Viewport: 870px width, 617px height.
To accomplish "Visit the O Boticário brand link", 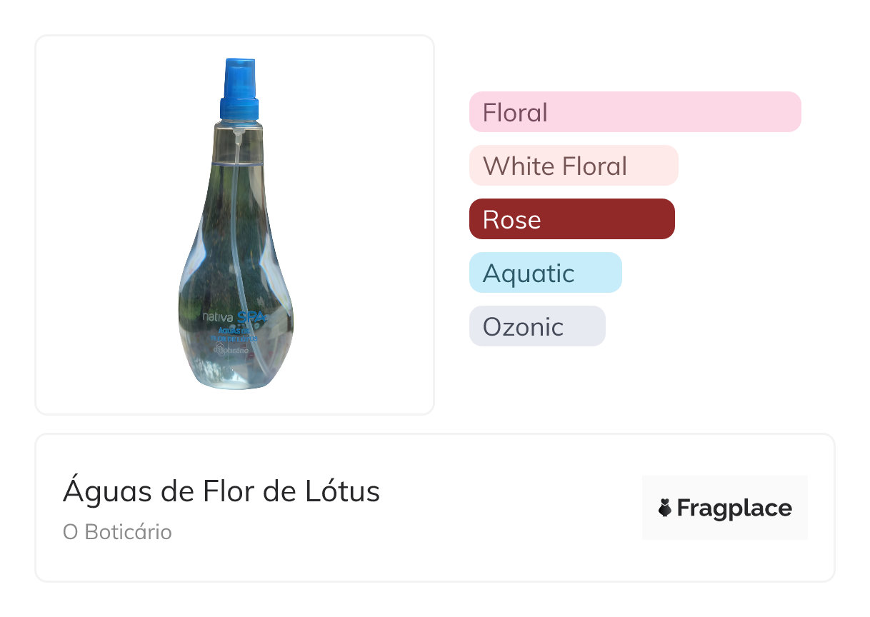I will (x=117, y=533).
